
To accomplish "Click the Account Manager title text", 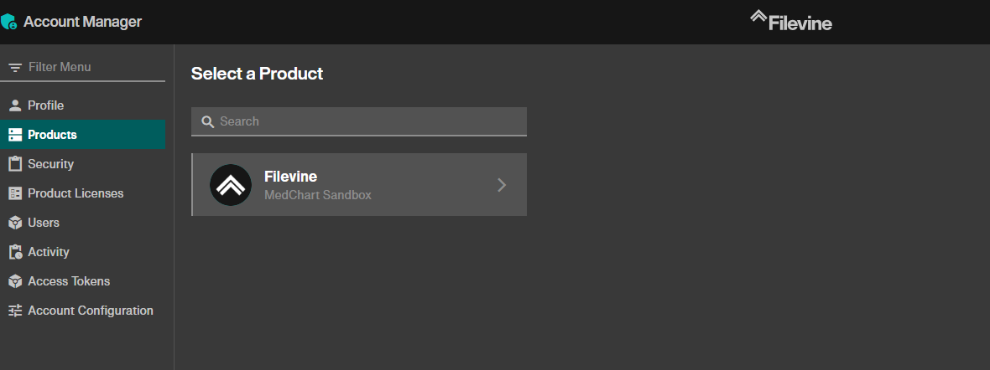I will (x=83, y=22).
